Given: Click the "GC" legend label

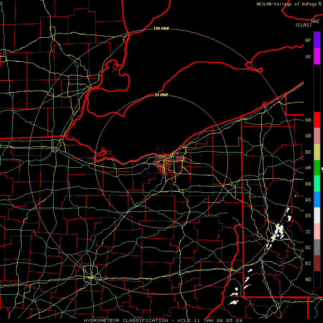Looking at the screenshot, I should (308, 248).
